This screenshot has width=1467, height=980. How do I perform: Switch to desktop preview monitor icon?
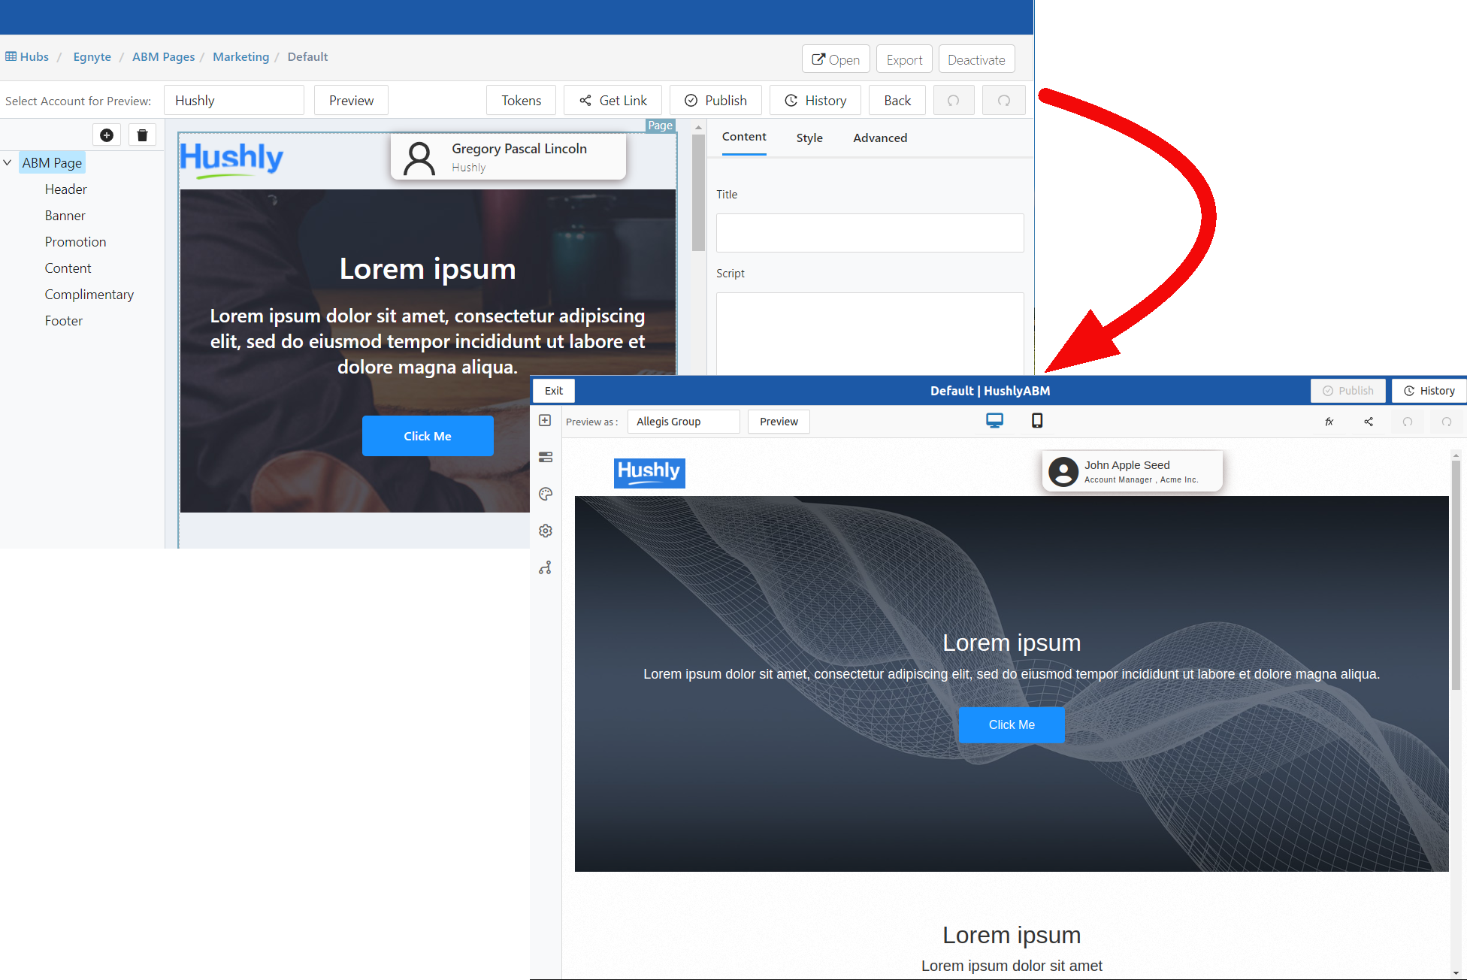pyautogui.click(x=994, y=421)
